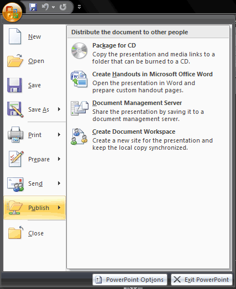This screenshot has height=289, width=236.
Task: Click the Undo arrow icon
Action: [x=45, y=7]
